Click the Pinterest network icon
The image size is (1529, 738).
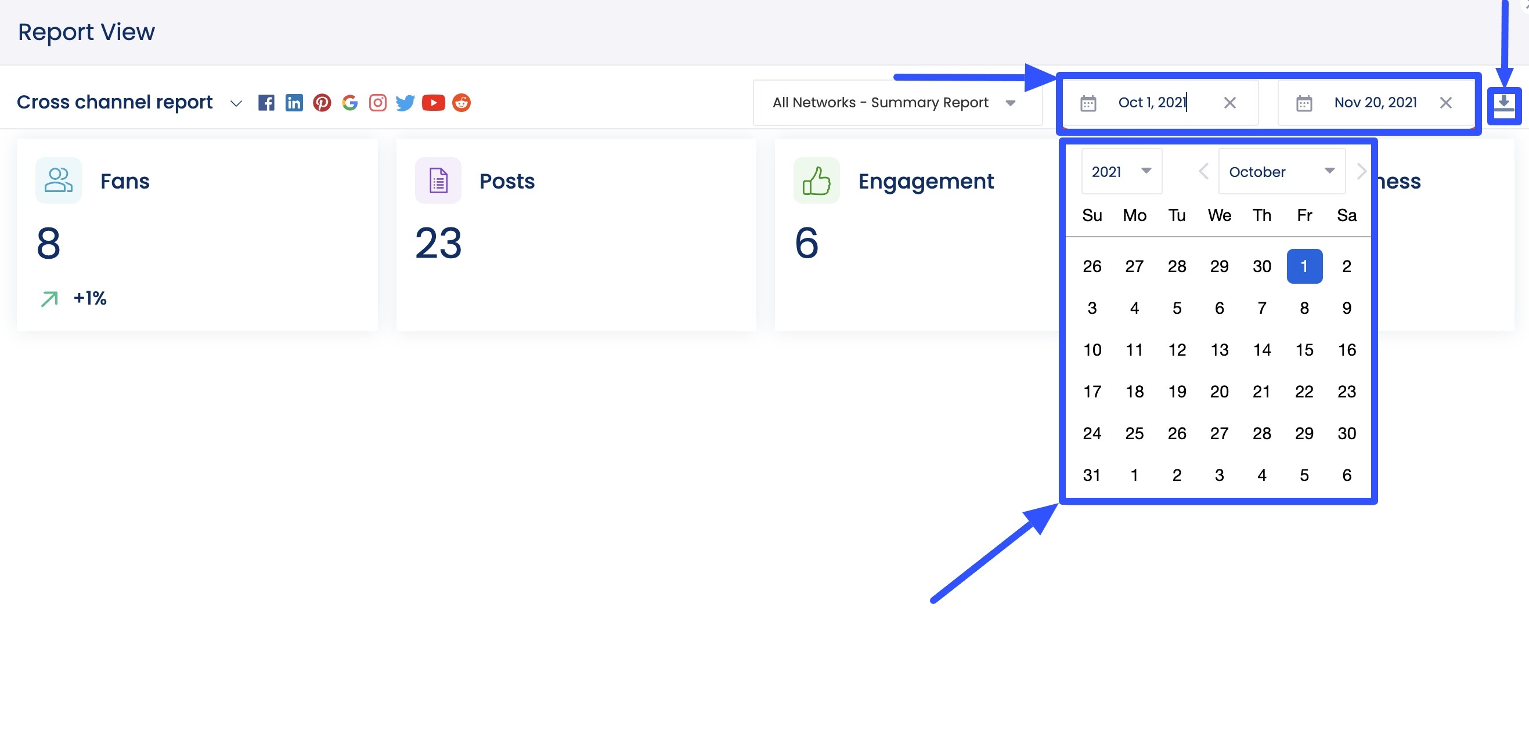[x=322, y=103]
